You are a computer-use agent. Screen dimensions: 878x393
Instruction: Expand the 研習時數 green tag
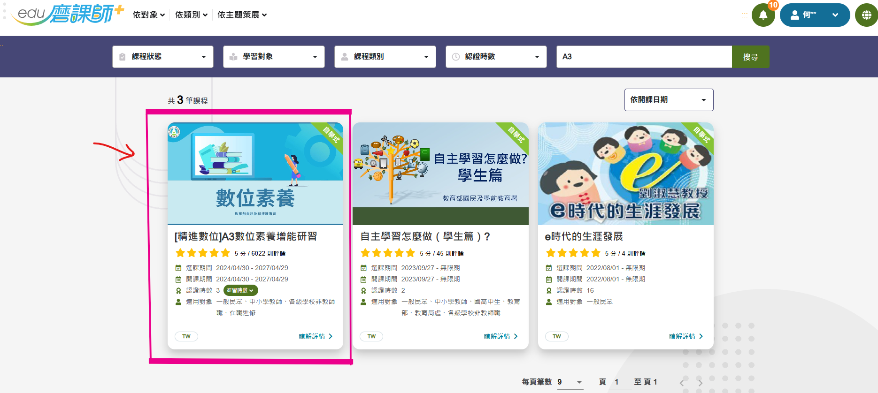(x=240, y=290)
